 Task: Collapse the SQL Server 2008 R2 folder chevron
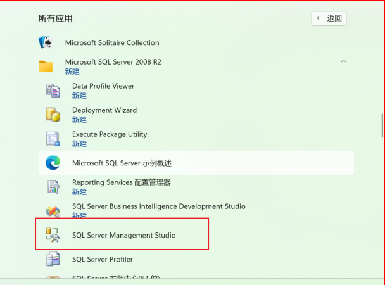click(x=343, y=61)
